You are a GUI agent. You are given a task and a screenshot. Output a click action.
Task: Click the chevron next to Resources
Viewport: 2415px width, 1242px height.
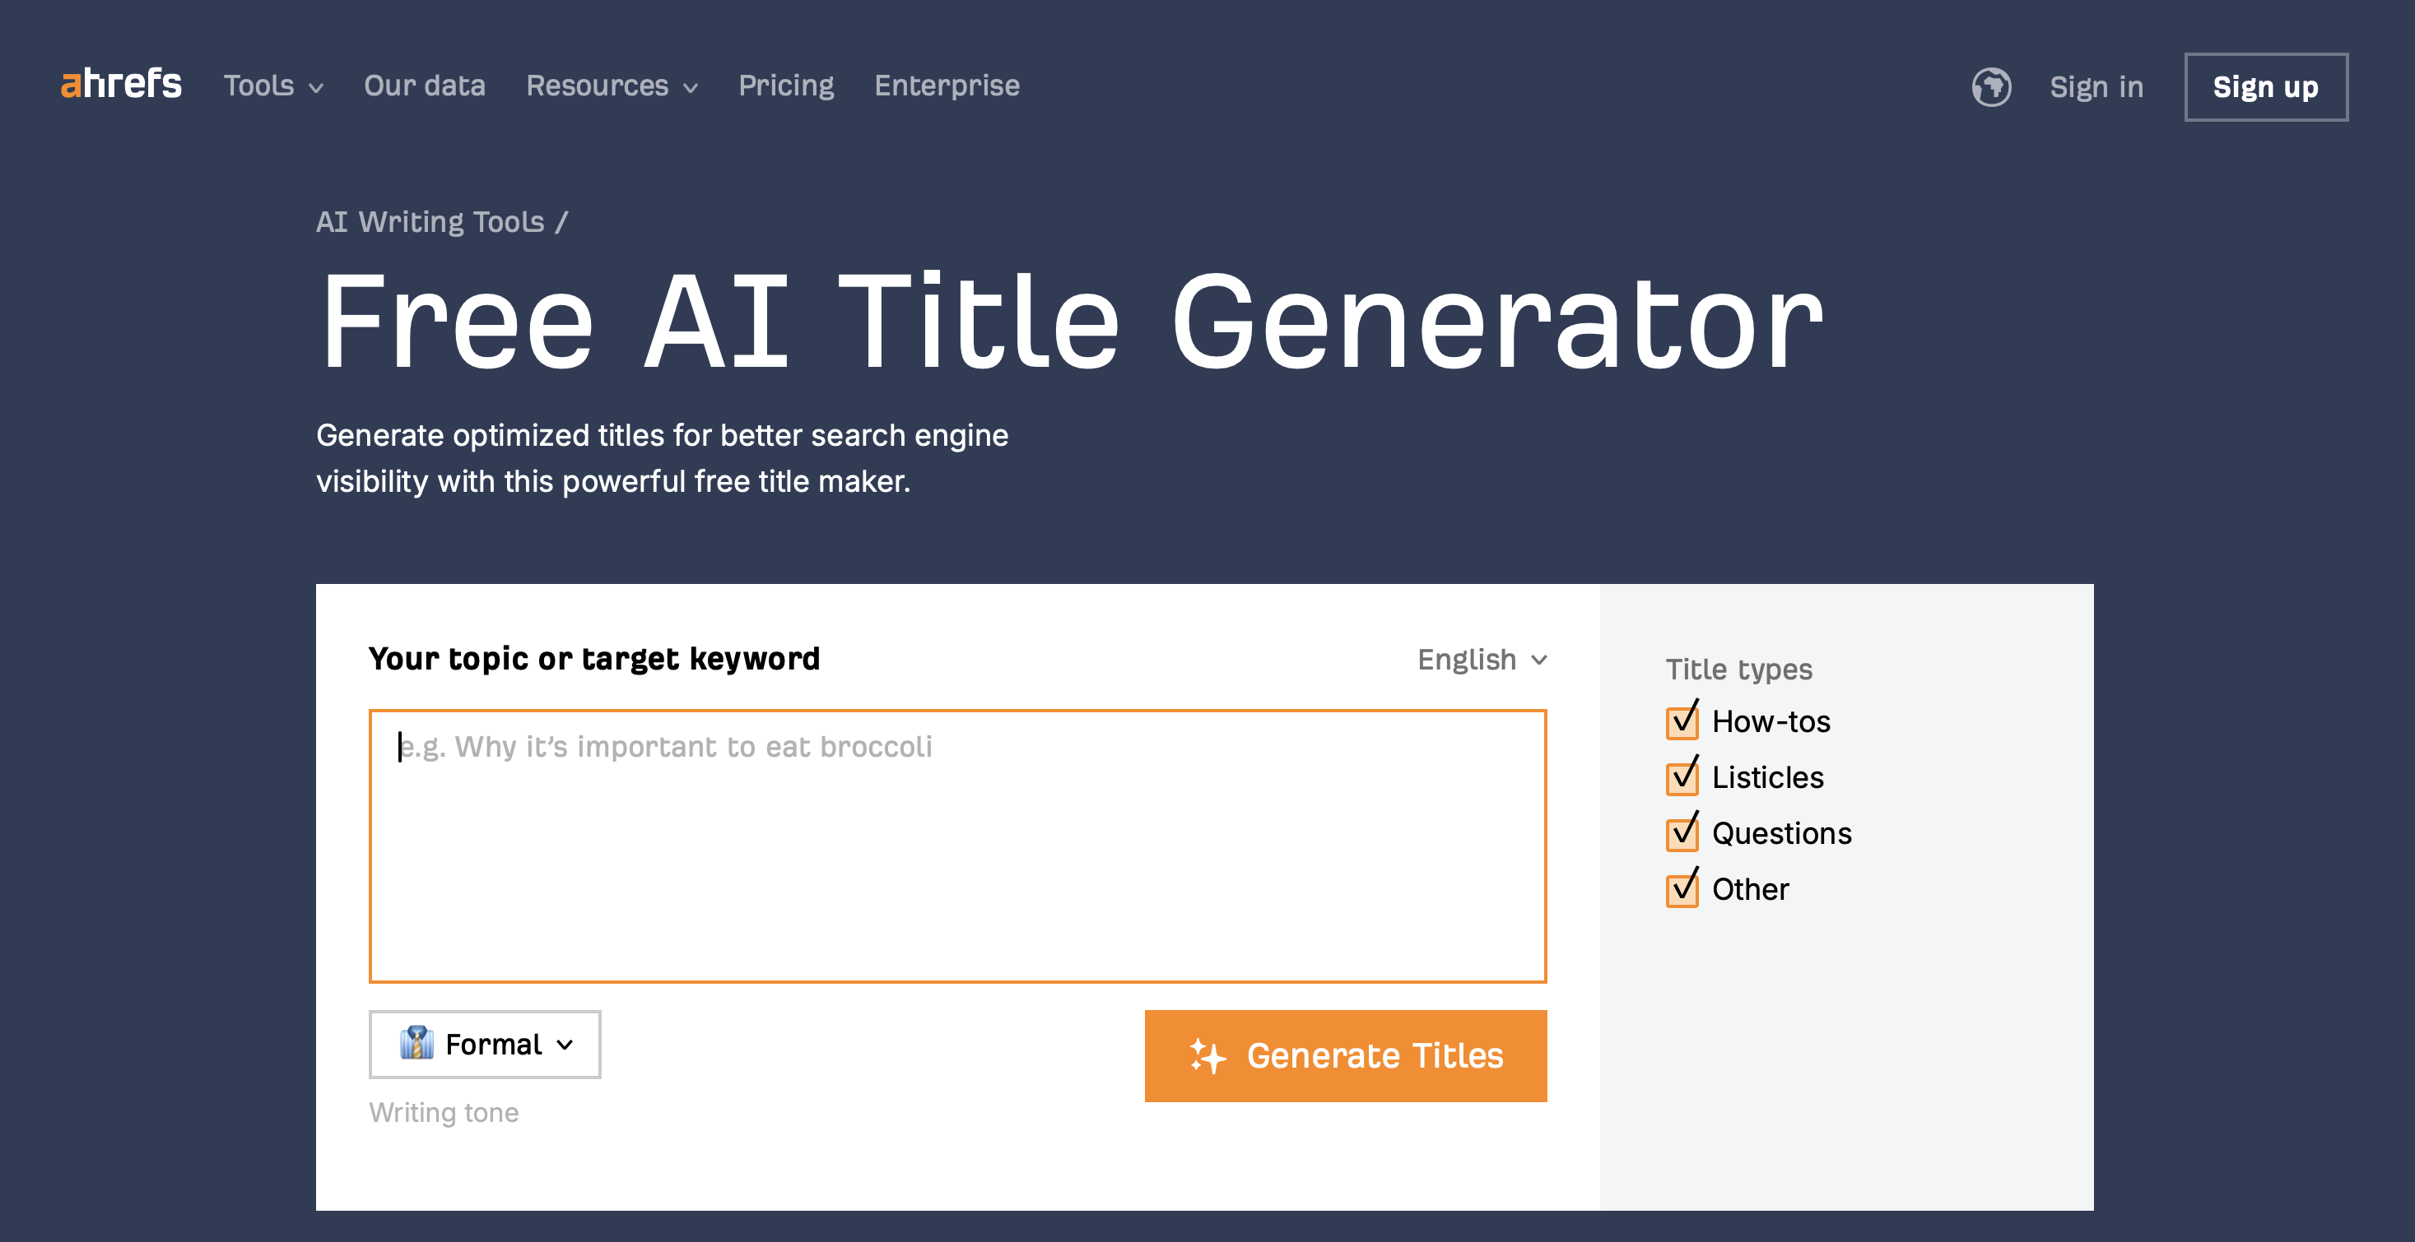(691, 88)
